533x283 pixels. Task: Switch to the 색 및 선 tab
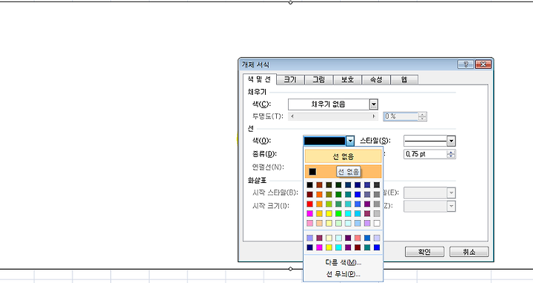259,79
